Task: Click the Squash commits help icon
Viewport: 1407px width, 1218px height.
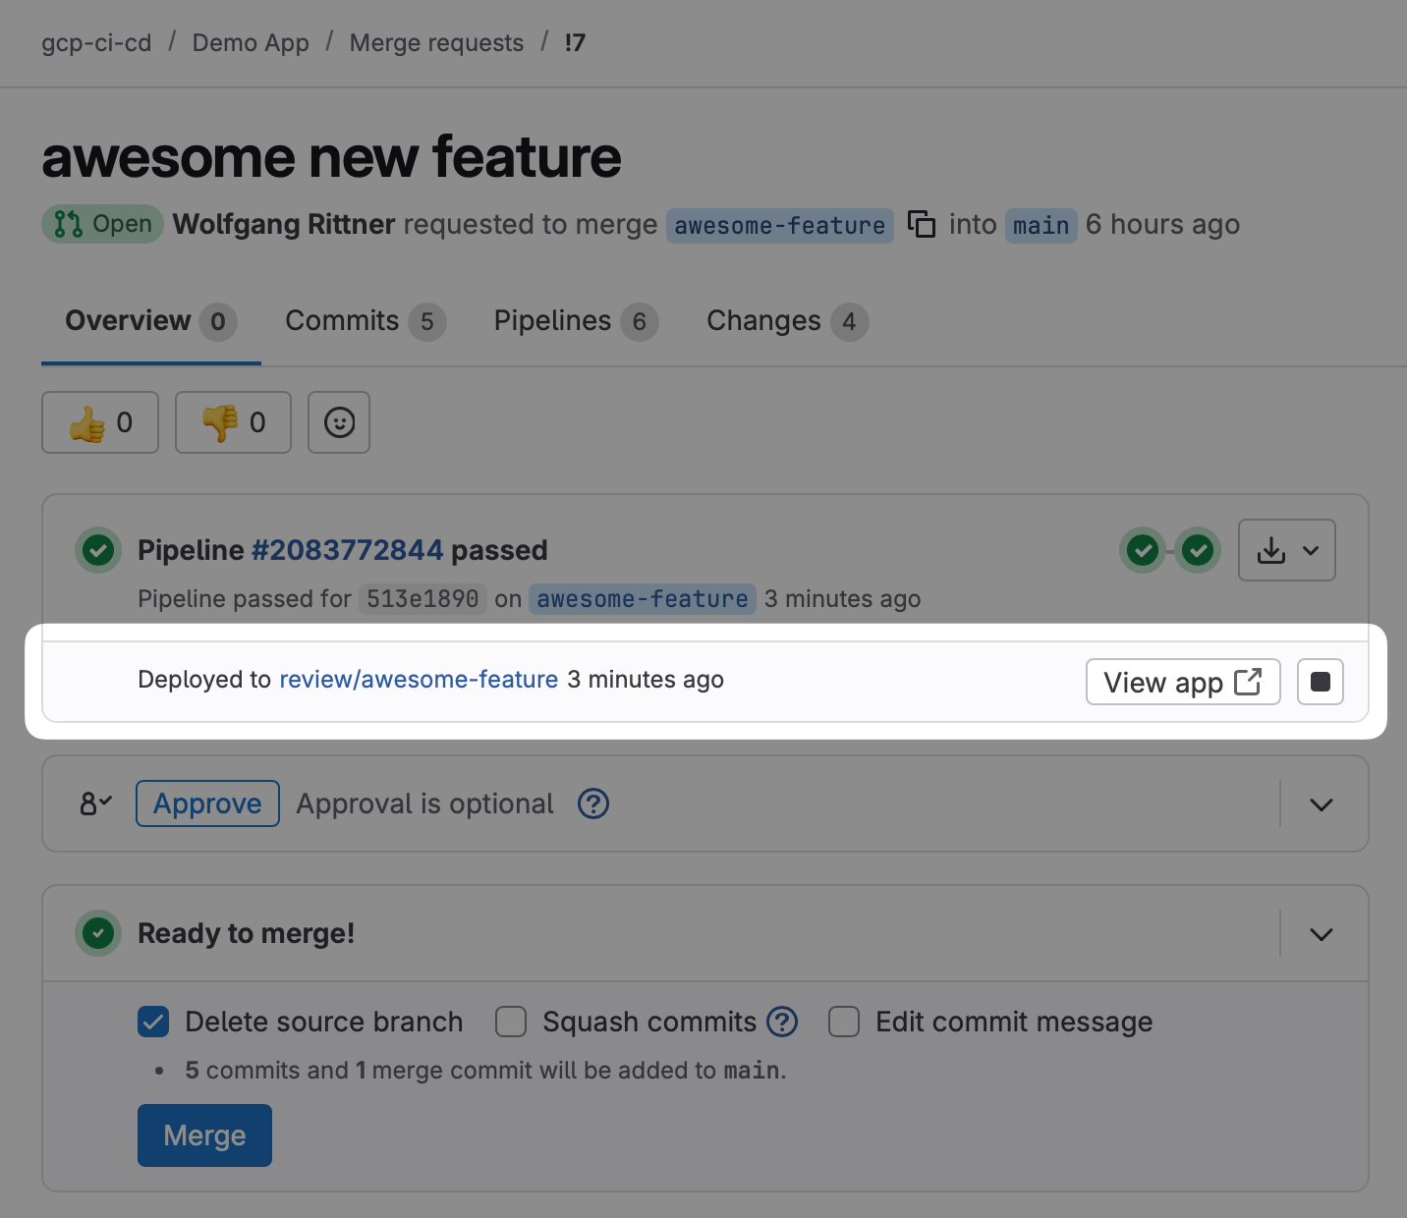Action: pos(782,1022)
